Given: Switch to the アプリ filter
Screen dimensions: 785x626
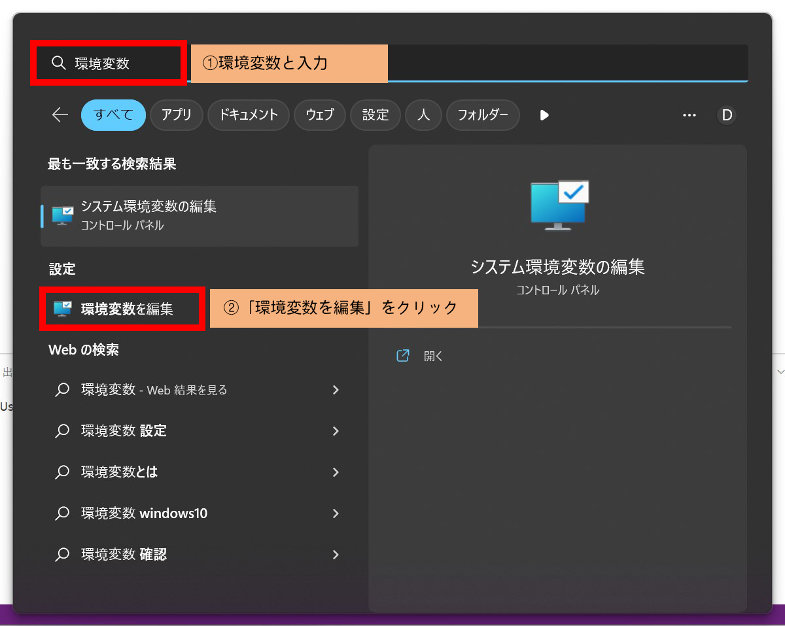Looking at the screenshot, I should [176, 114].
